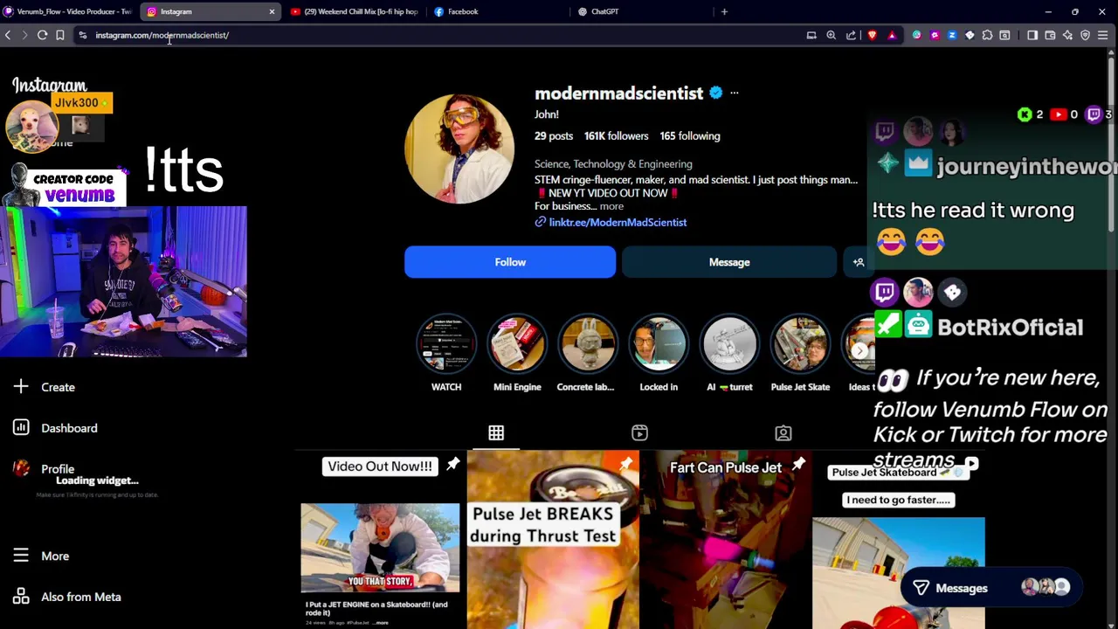The width and height of the screenshot is (1118, 629).
Task: Open the Pulse Jet Skate highlight
Action: click(800, 354)
